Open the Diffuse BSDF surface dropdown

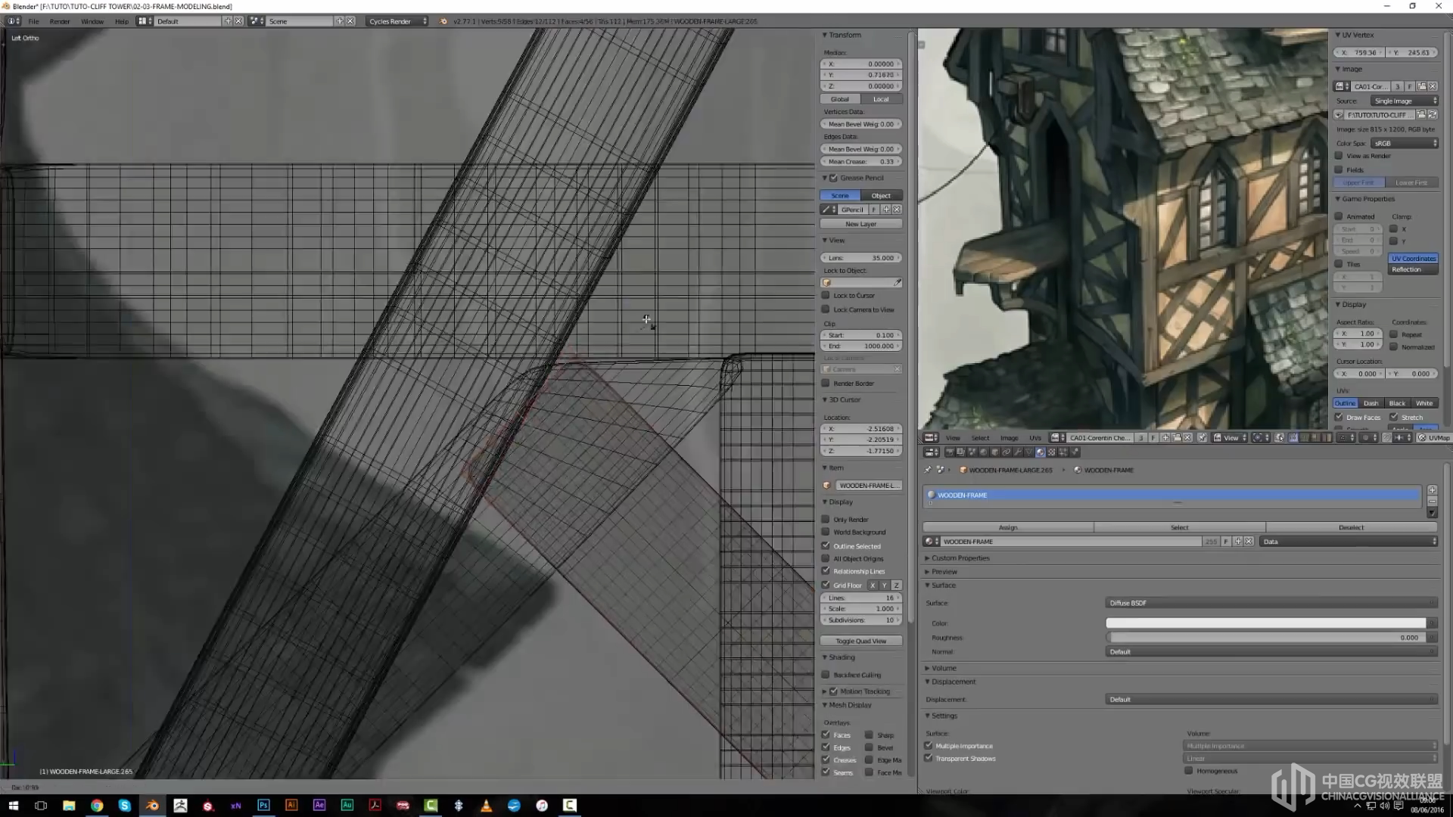point(1271,603)
